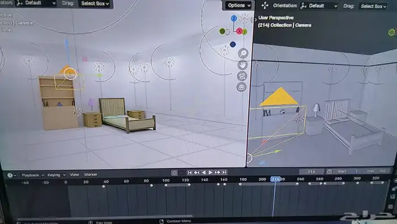Select the bookshelf cabinet in left viewport
This screenshot has height=224, width=397.
coord(58,103)
